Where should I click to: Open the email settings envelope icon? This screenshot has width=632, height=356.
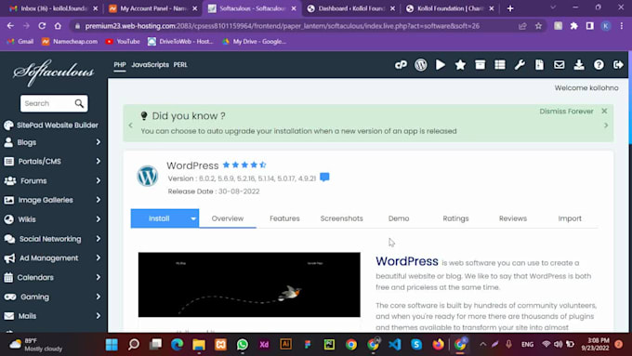click(560, 65)
